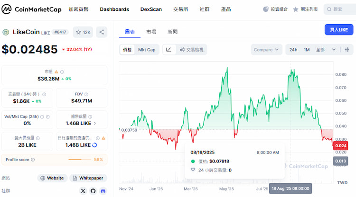356x197 pixels.
Task: Click the search input field
Action: click(340, 9)
